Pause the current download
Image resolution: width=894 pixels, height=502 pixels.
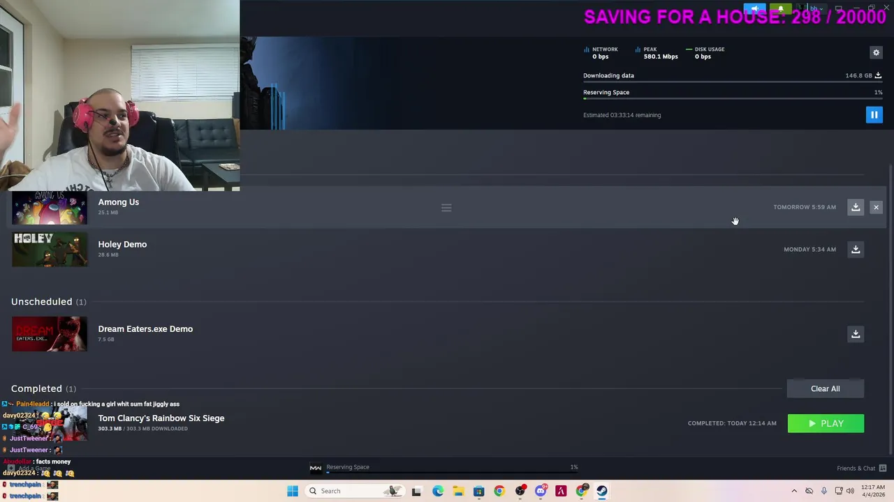click(x=874, y=115)
